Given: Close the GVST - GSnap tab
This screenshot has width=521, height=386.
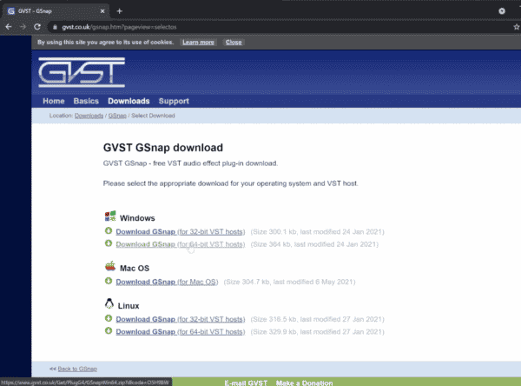Looking at the screenshot, I should [102, 11].
